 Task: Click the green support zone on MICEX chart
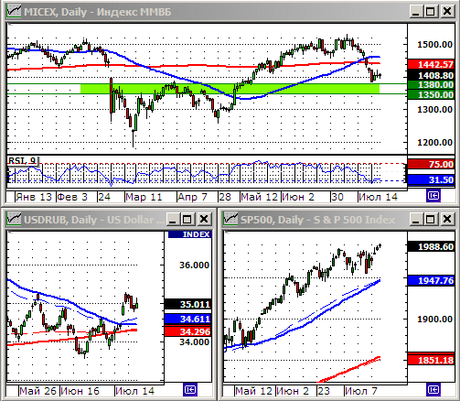click(230, 89)
